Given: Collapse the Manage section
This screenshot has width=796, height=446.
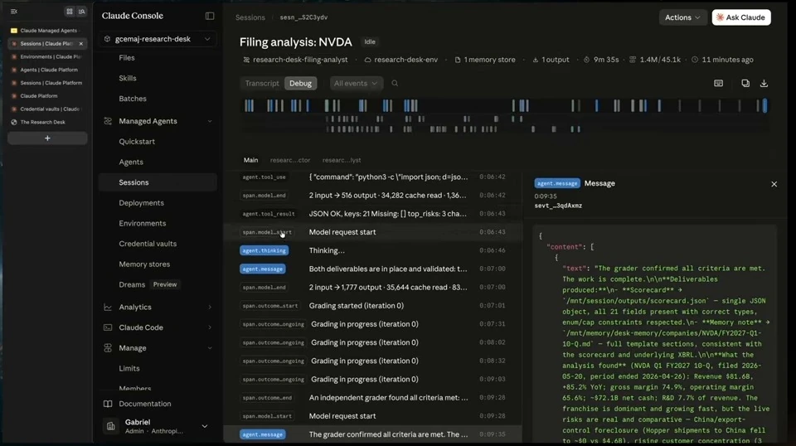Looking at the screenshot, I should click(210, 348).
